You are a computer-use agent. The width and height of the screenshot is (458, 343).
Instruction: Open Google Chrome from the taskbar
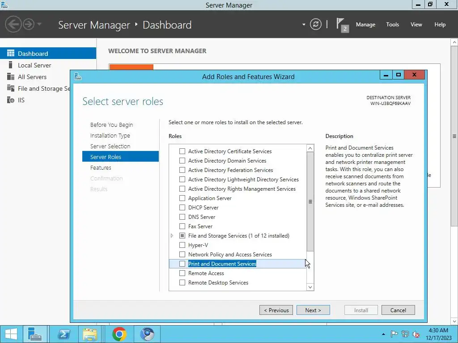(119, 334)
